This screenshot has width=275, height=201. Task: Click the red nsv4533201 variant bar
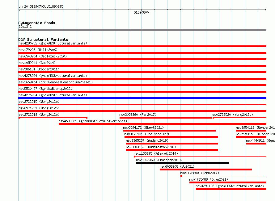[x=163, y=124]
